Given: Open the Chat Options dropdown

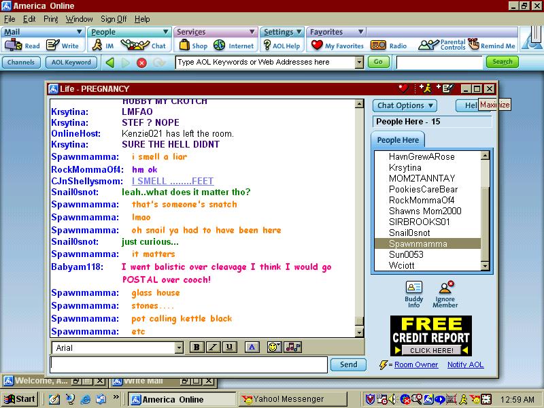Looking at the screenshot, I should point(405,105).
